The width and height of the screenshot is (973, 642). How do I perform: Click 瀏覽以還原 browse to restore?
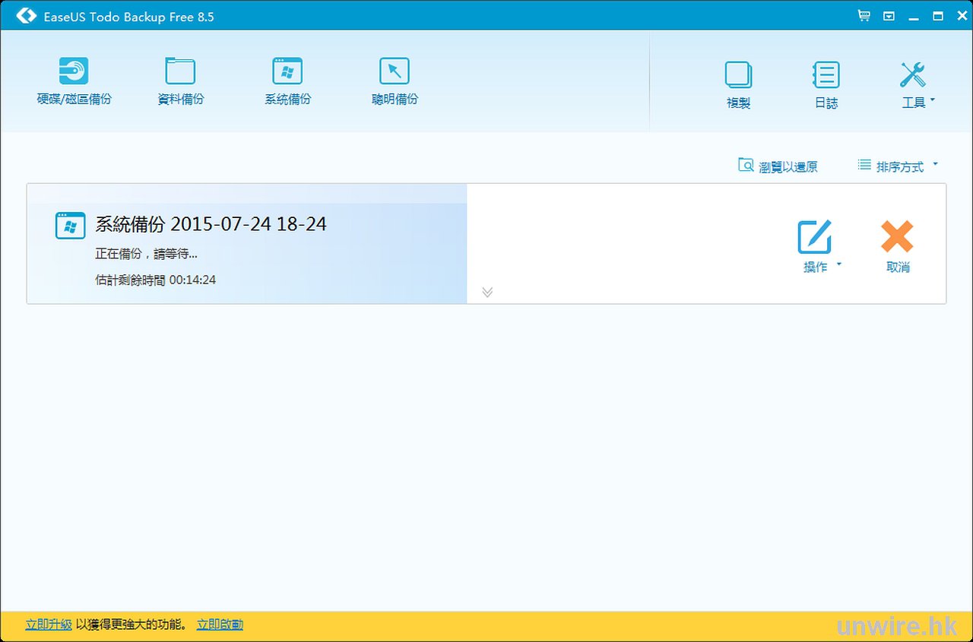point(778,166)
